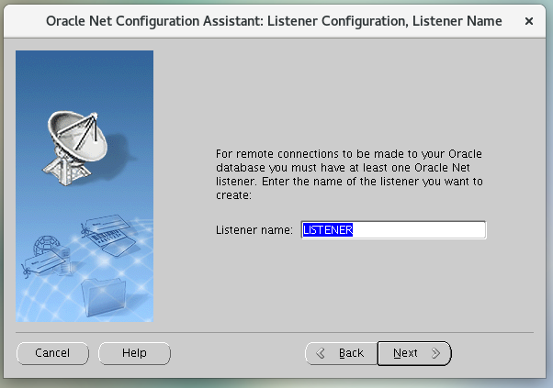The image size is (553, 388).
Task: Proceed with the Next button
Action: coord(414,353)
